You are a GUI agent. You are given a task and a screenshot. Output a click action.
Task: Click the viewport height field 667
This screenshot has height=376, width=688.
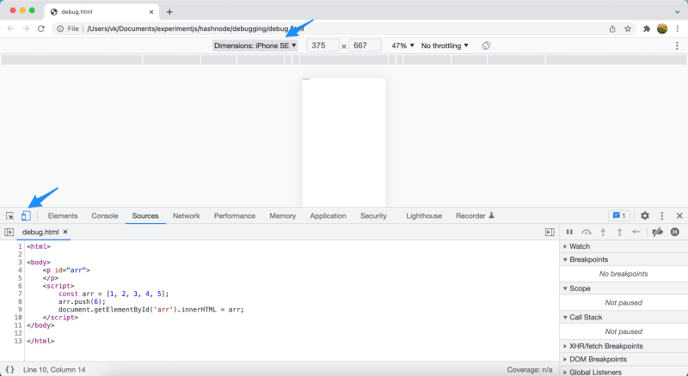(365, 45)
